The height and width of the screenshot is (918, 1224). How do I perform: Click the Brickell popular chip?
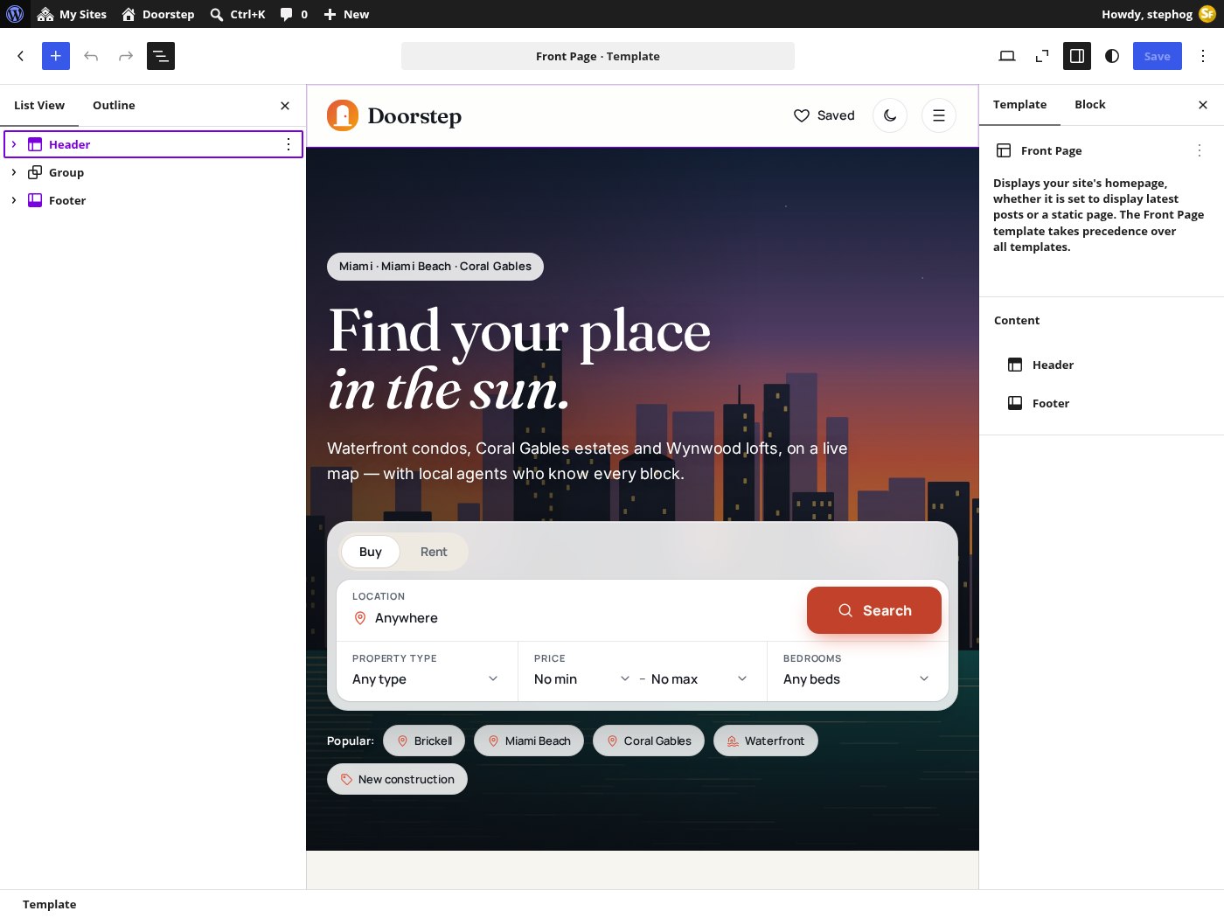point(424,741)
